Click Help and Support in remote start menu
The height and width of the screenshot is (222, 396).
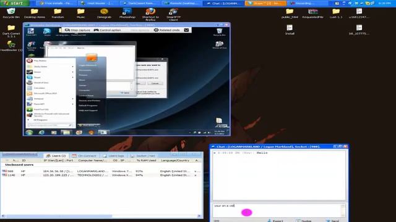[x=88, y=110]
